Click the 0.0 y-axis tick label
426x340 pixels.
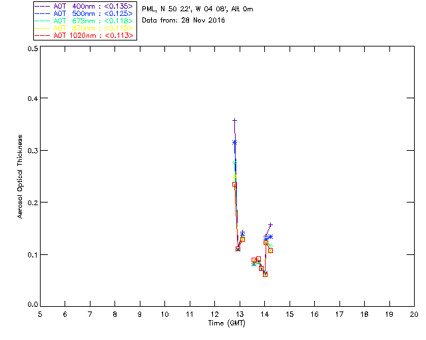[x=33, y=305]
